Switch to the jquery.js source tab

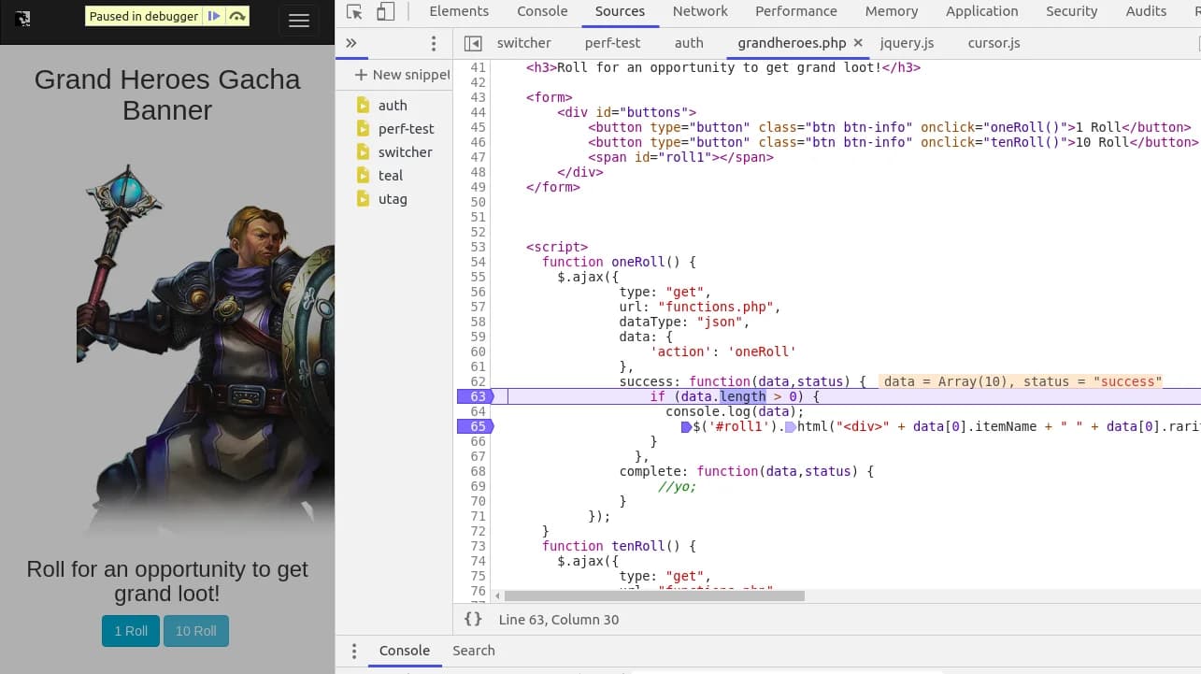906,43
